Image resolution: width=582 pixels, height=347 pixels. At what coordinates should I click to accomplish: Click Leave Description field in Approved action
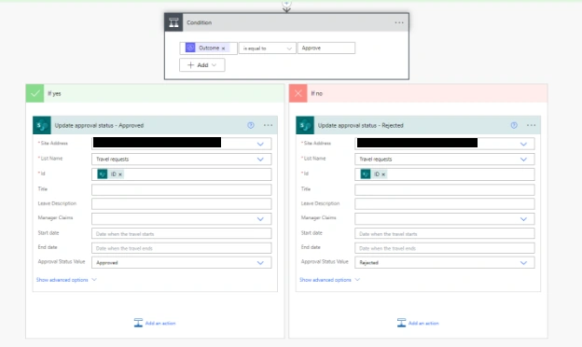[x=182, y=203]
